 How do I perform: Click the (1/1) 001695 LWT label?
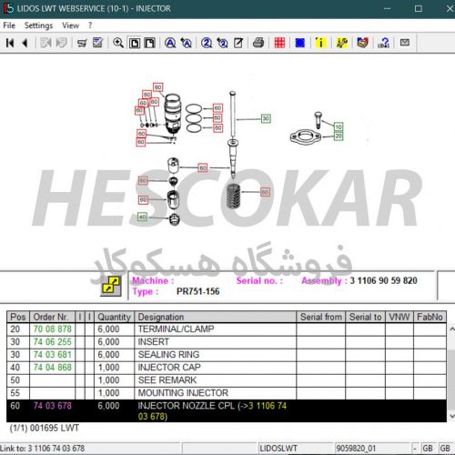45,428
